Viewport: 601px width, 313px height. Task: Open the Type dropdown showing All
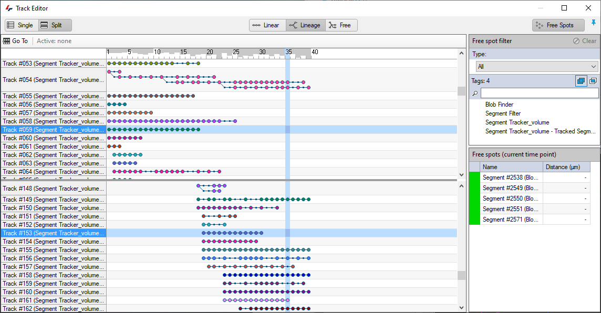[536, 66]
